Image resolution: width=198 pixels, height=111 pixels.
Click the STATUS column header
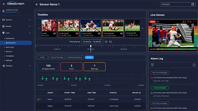click(113, 92)
